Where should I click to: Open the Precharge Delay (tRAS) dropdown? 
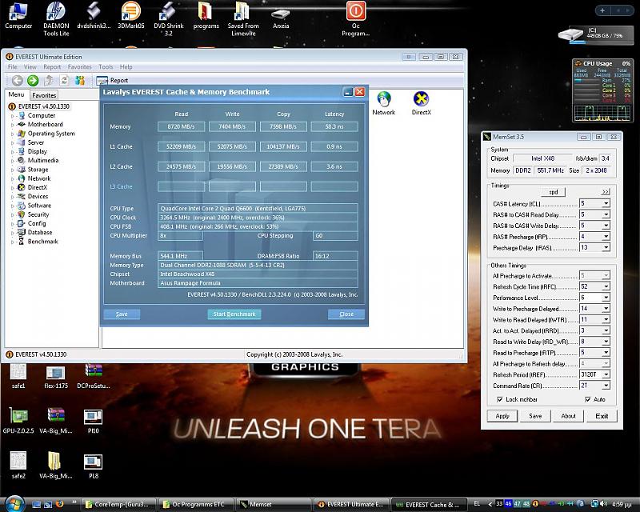click(606, 247)
